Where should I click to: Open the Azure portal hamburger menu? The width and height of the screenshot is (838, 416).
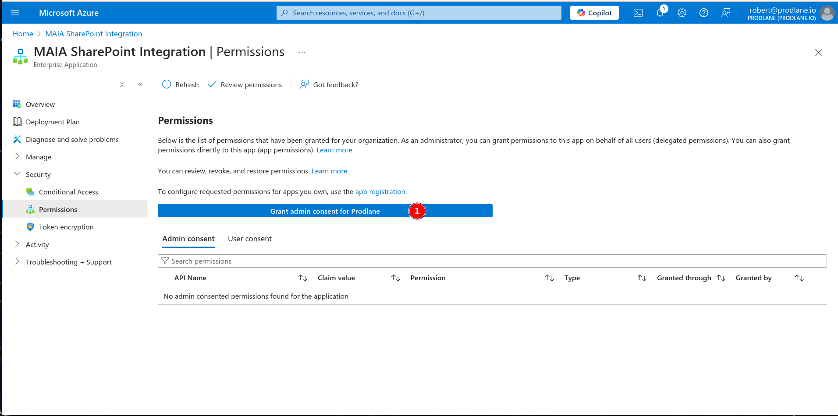click(x=15, y=13)
